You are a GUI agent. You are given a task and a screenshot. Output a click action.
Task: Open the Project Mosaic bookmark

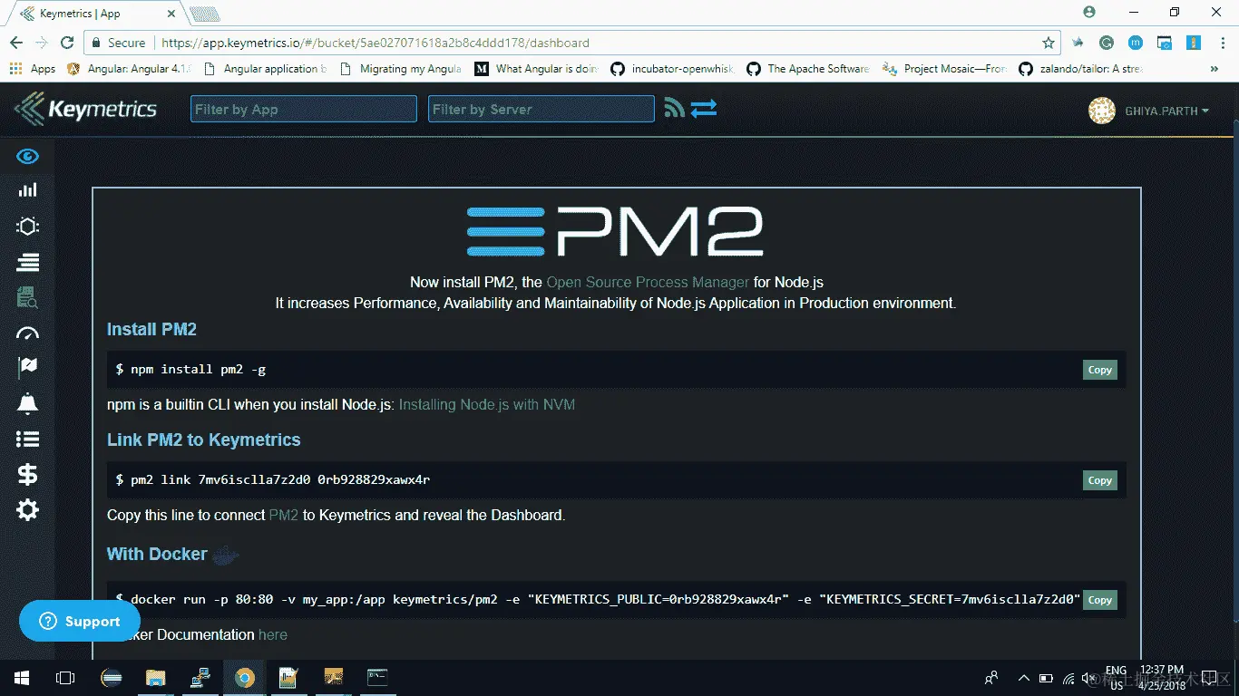click(x=945, y=69)
